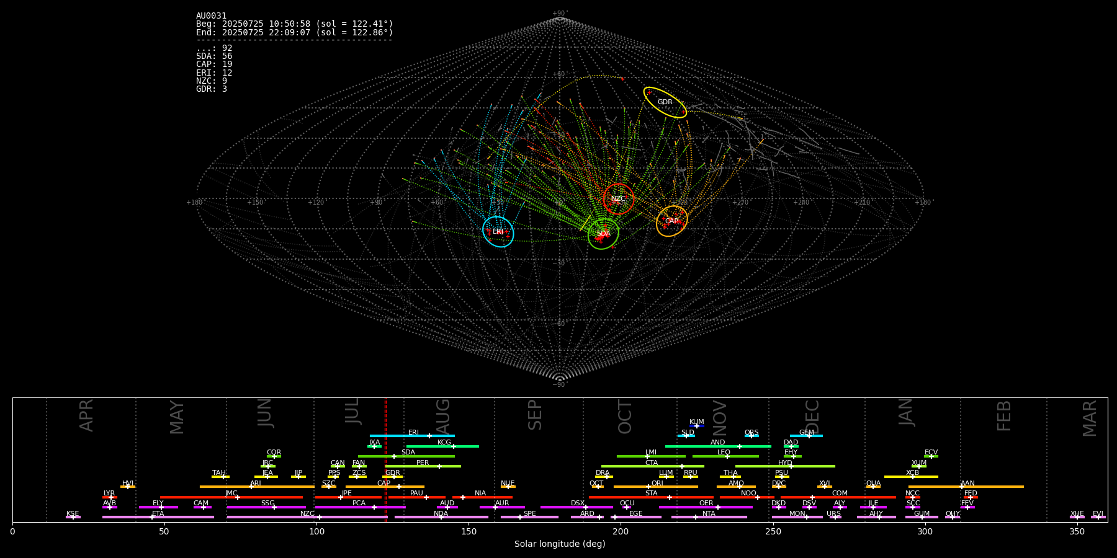1117x558 pixels.
Task: Click the URS shower label in the timeline
Action: [x=833, y=513]
